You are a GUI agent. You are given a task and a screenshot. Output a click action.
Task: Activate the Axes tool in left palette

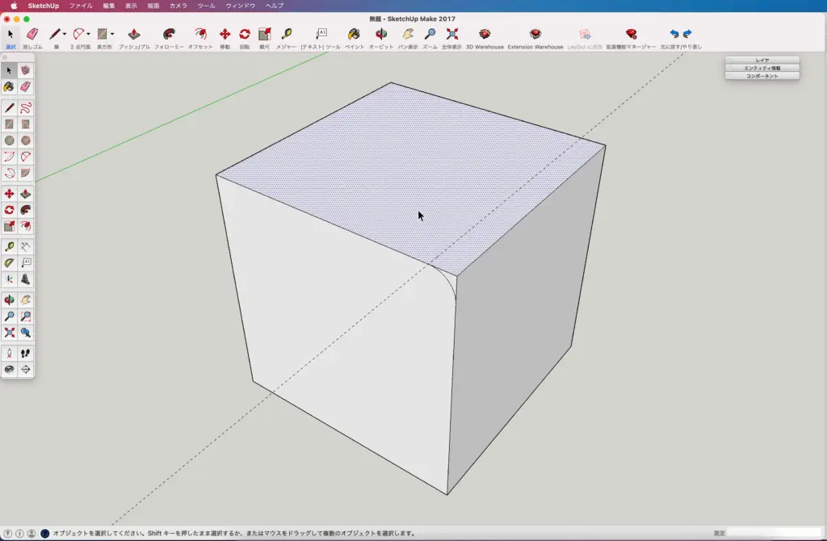pyautogui.click(x=9, y=279)
